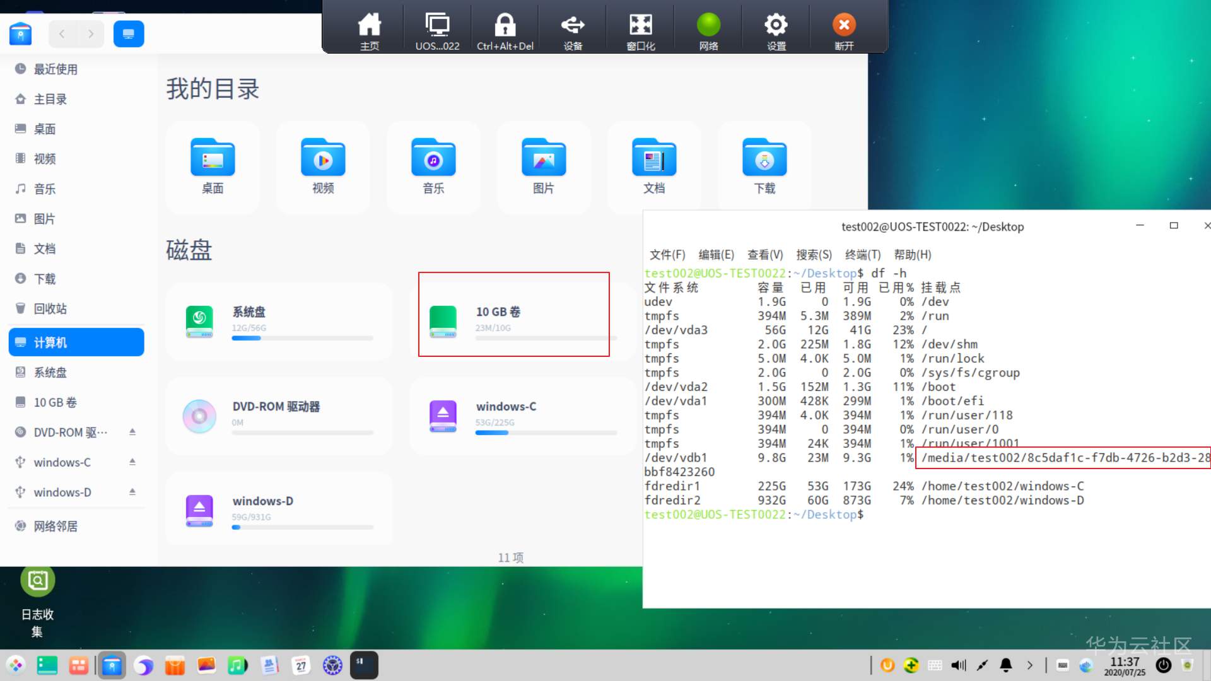Eject DVD-ROM drive in sidebar
1211x681 pixels.
click(x=132, y=432)
